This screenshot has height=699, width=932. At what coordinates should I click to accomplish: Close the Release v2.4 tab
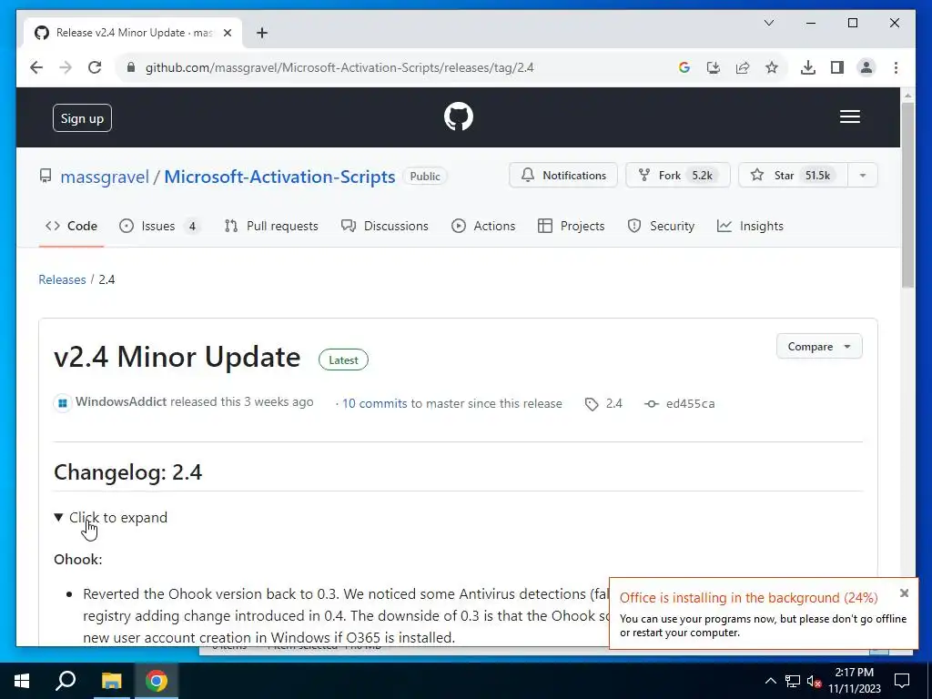pyautogui.click(x=228, y=34)
